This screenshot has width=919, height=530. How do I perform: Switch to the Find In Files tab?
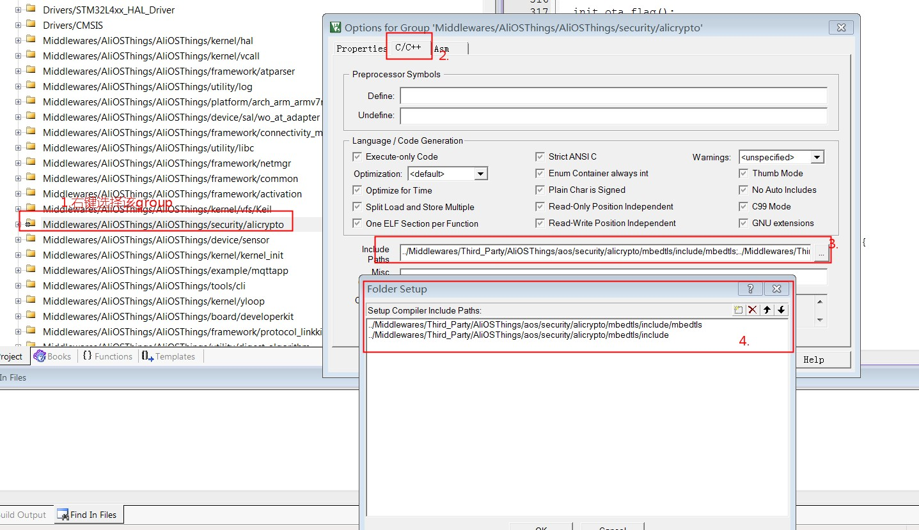tap(88, 515)
